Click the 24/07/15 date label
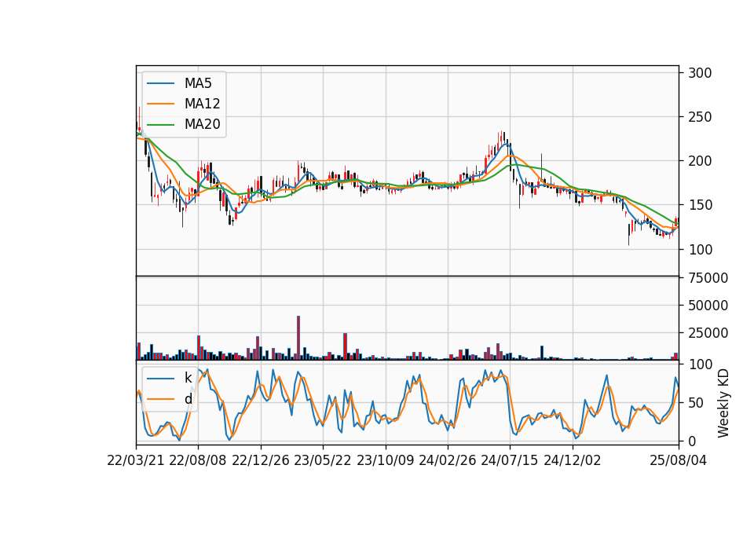This screenshot has width=754, height=542. point(510,460)
